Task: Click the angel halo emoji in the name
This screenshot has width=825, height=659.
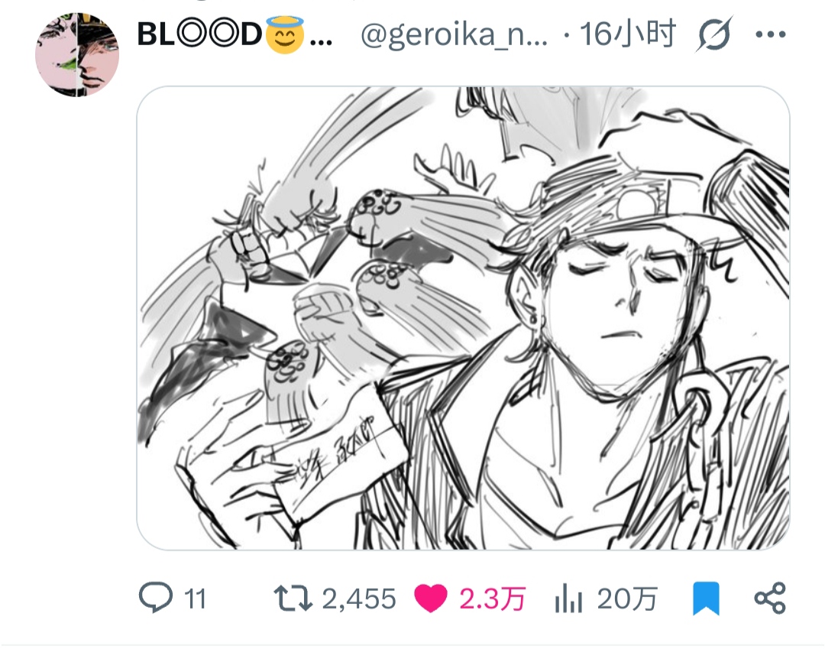Action: coord(284,34)
